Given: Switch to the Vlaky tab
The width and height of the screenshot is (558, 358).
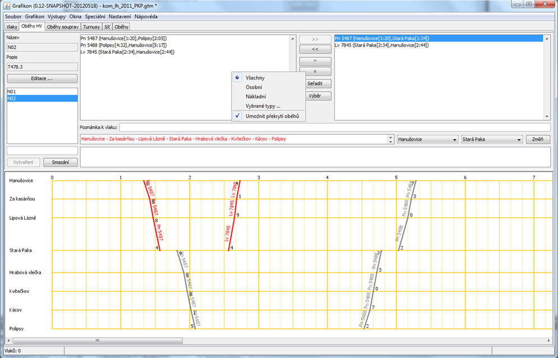Looking at the screenshot, I should coord(12,27).
